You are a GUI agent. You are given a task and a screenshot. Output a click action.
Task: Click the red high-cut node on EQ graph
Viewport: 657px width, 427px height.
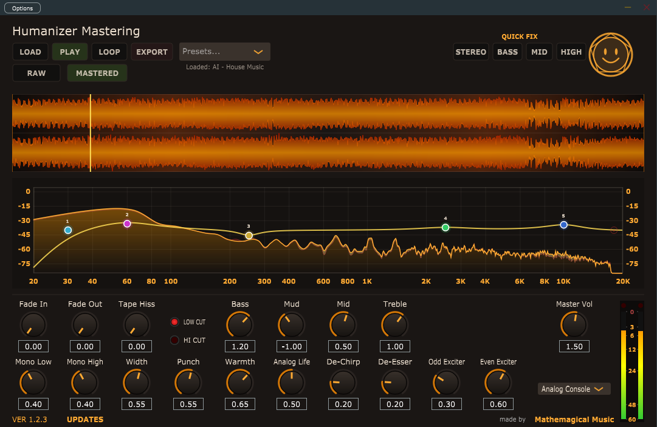(614, 230)
